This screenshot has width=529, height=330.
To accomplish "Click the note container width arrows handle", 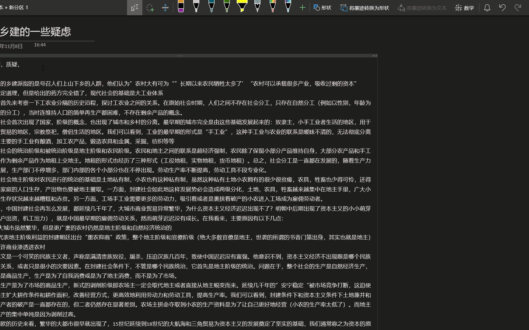I will pyautogui.click(x=375, y=56).
